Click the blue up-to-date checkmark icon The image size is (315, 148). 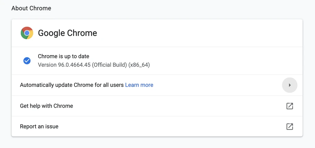click(27, 61)
